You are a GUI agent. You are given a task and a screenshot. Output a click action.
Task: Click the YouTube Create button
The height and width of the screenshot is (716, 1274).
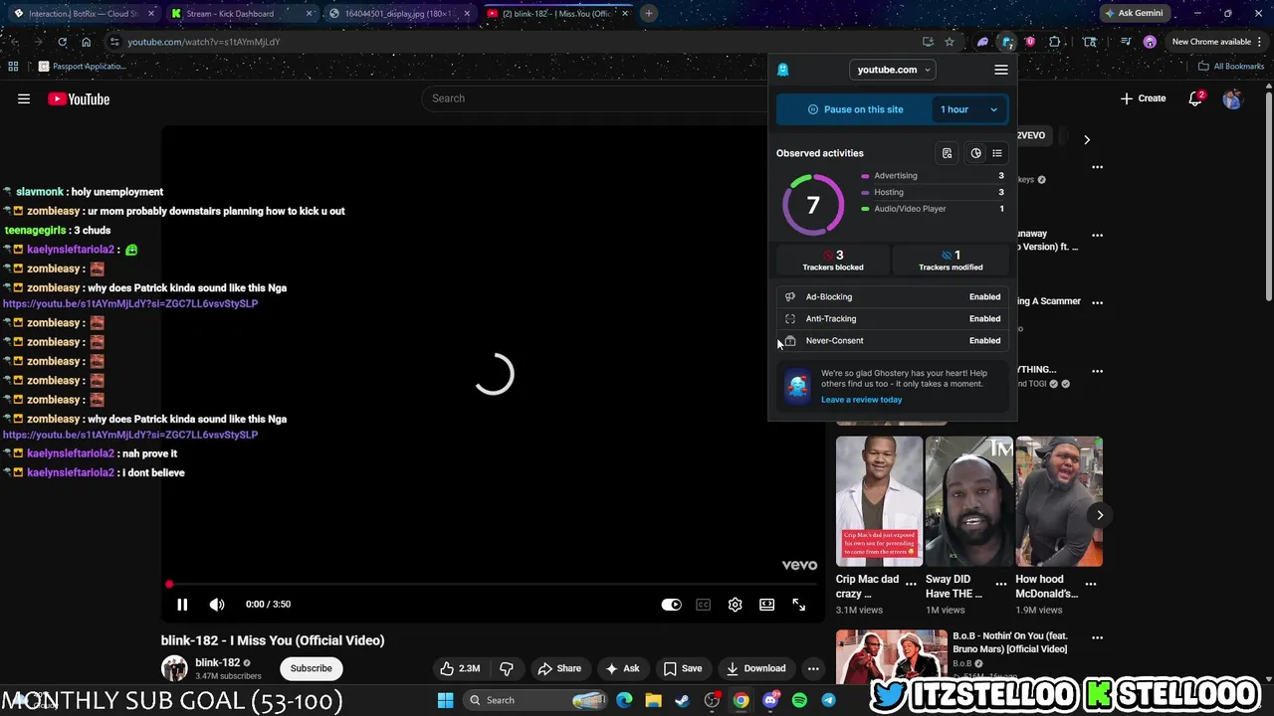point(1143,98)
